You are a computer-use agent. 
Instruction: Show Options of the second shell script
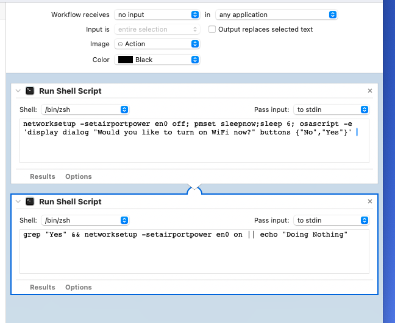point(79,287)
